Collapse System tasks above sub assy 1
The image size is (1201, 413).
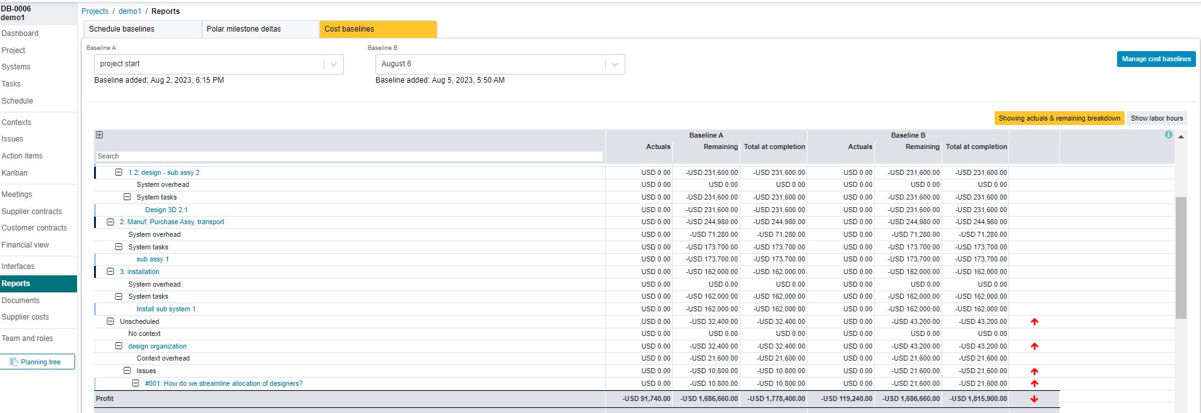[118, 247]
